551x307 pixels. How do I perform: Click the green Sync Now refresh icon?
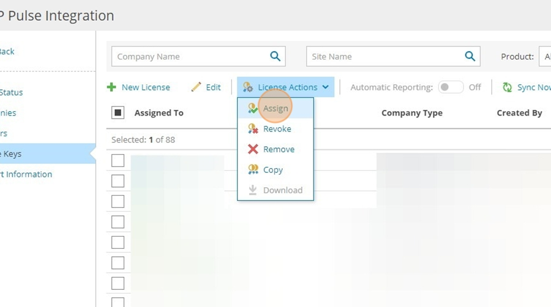[x=507, y=87]
